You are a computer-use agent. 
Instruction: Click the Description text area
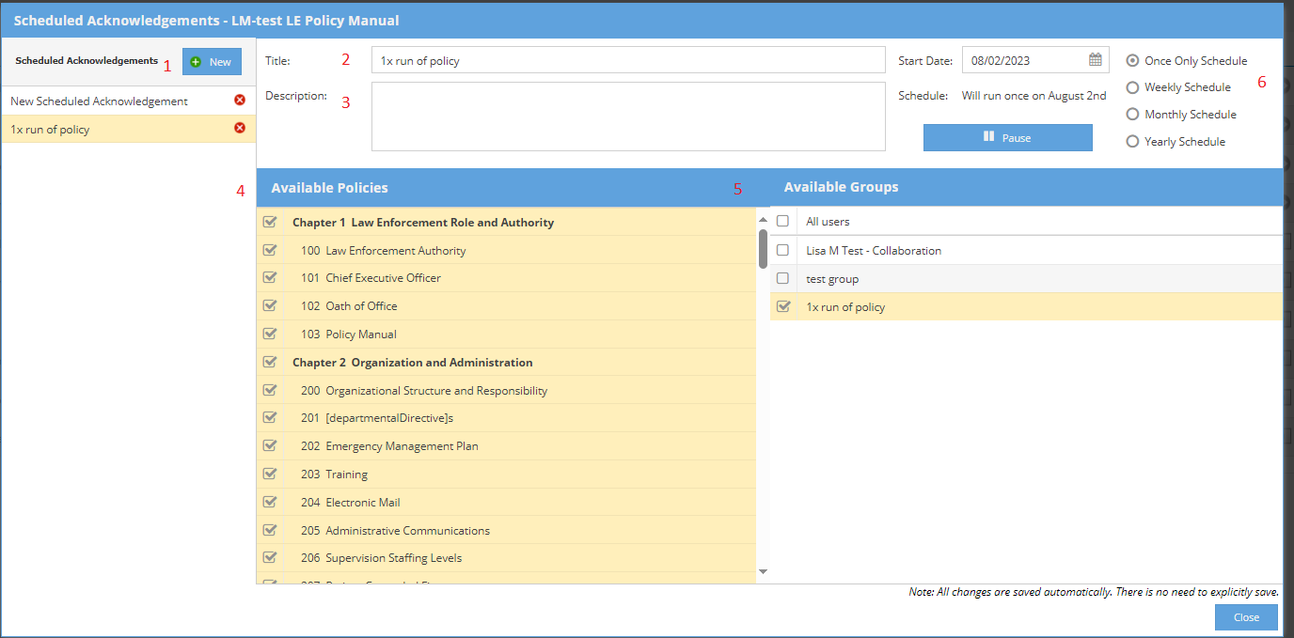click(628, 117)
